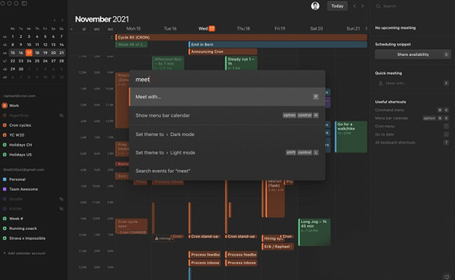Jump to today with Today button
Image resolution: width=455 pixels, height=280 pixels.
(337, 6)
